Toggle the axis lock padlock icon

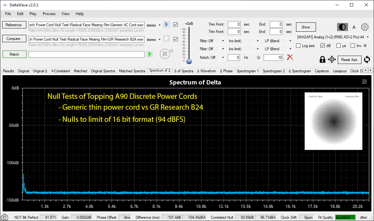coord(322,59)
